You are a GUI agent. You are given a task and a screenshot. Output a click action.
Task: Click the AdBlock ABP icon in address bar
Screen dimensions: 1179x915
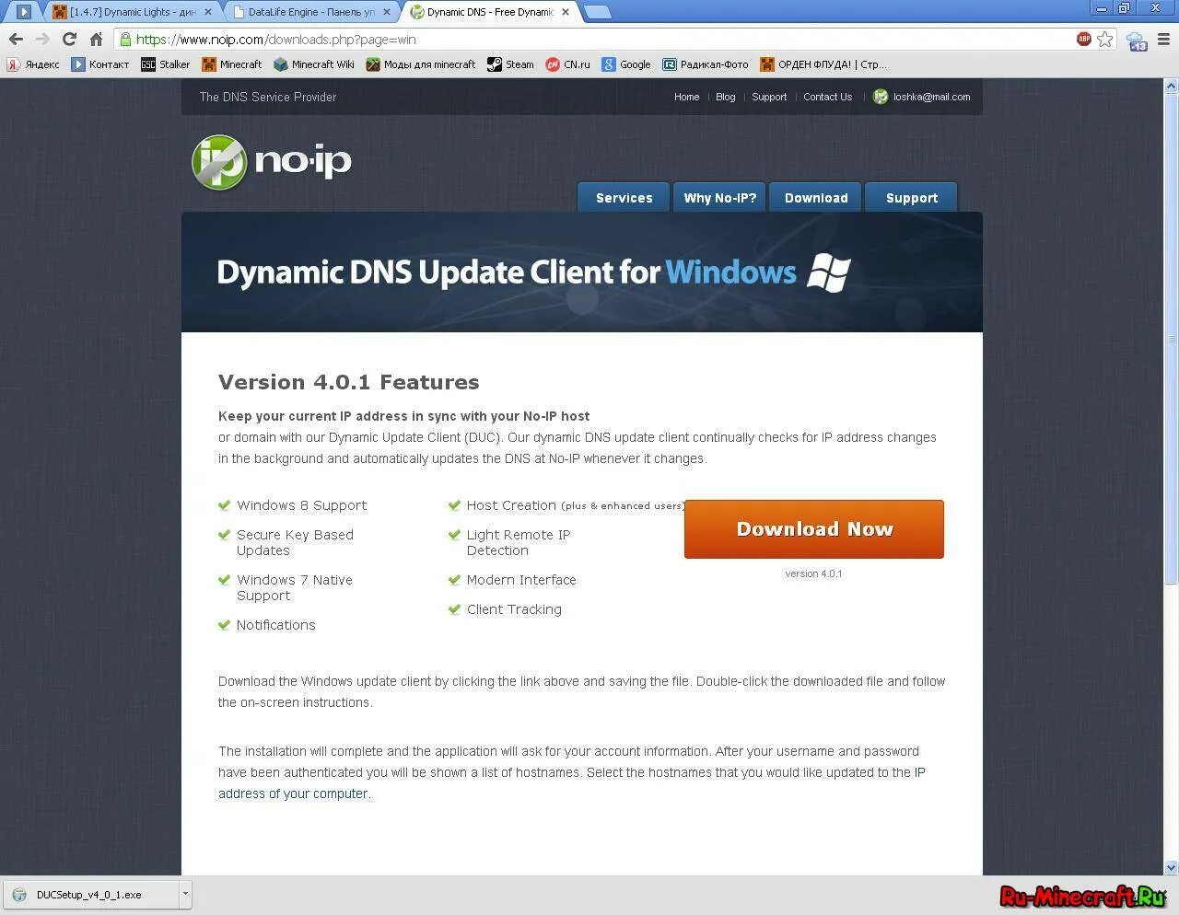point(1084,39)
